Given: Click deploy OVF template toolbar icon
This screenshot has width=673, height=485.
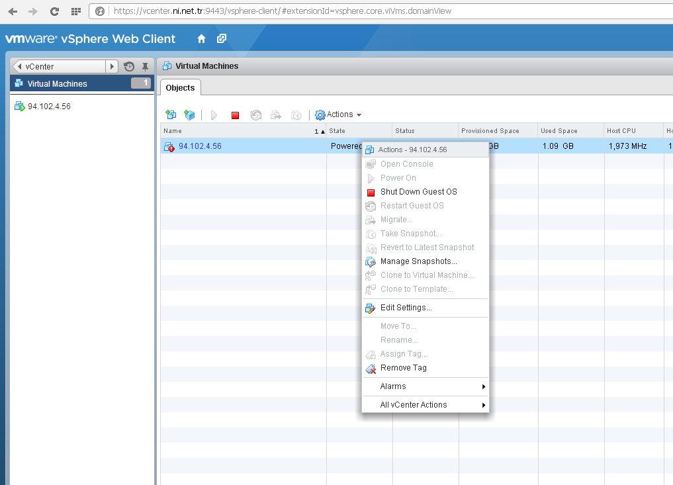Looking at the screenshot, I should tap(189, 114).
